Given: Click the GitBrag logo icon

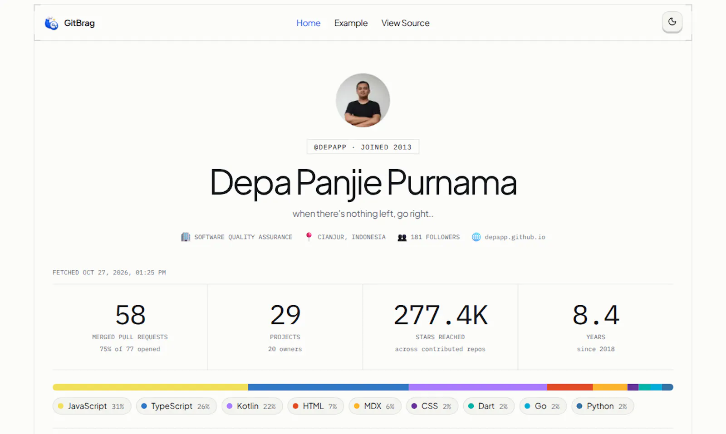Looking at the screenshot, I should [51, 23].
